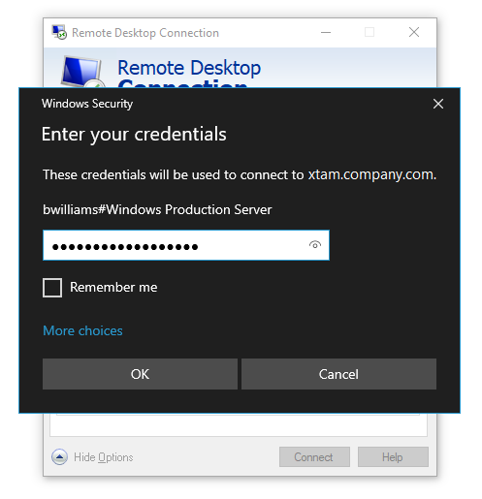The width and height of the screenshot is (482, 499).
Task: Click the Remote Desktop monitor banner icon
Action: (x=82, y=72)
